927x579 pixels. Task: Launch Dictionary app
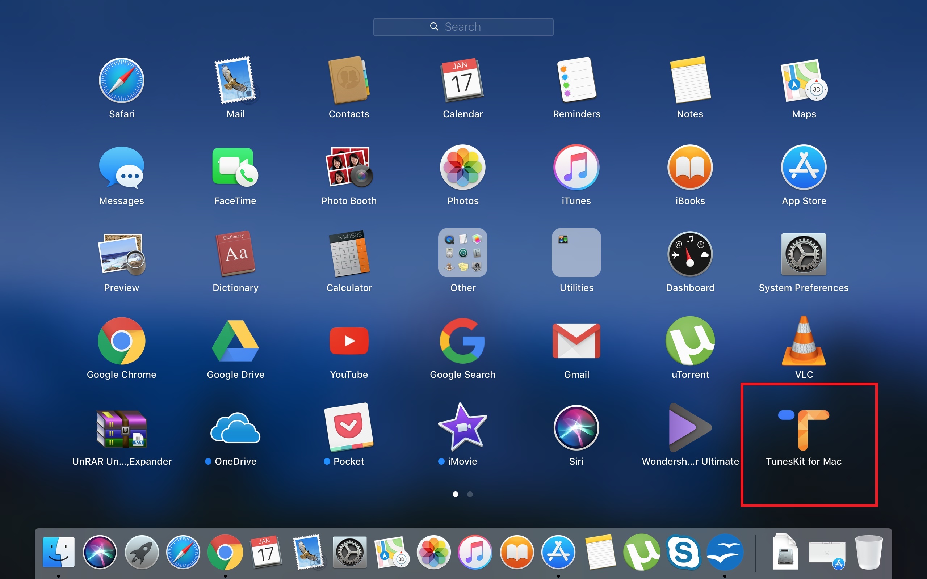click(236, 254)
